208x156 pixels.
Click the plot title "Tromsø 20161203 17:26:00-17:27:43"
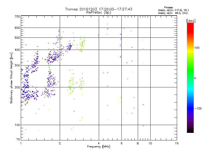(x=99, y=9)
